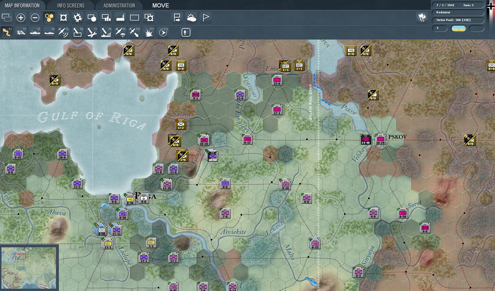The width and height of the screenshot is (495, 291).
Task: Toggle the blank rectangle counter display
Action: (134, 18)
